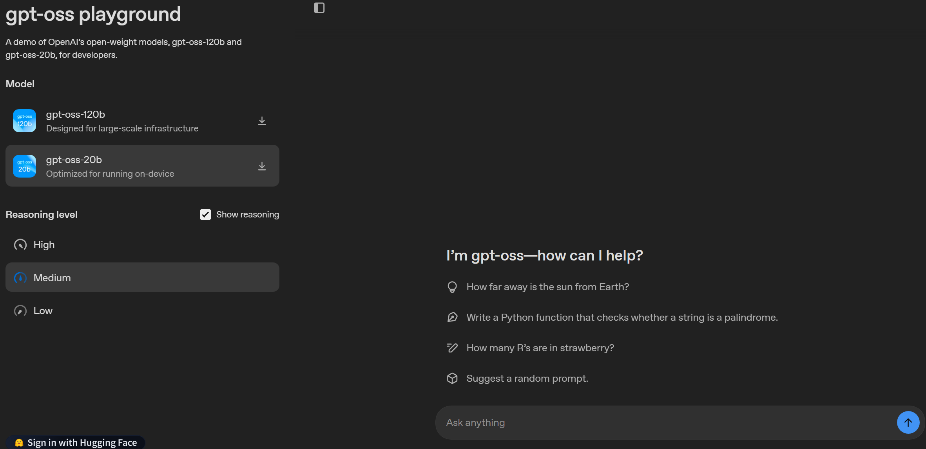Click the demo description paragraph
The height and width of the screenshot is (449, 926).
[x=123, y=48]
